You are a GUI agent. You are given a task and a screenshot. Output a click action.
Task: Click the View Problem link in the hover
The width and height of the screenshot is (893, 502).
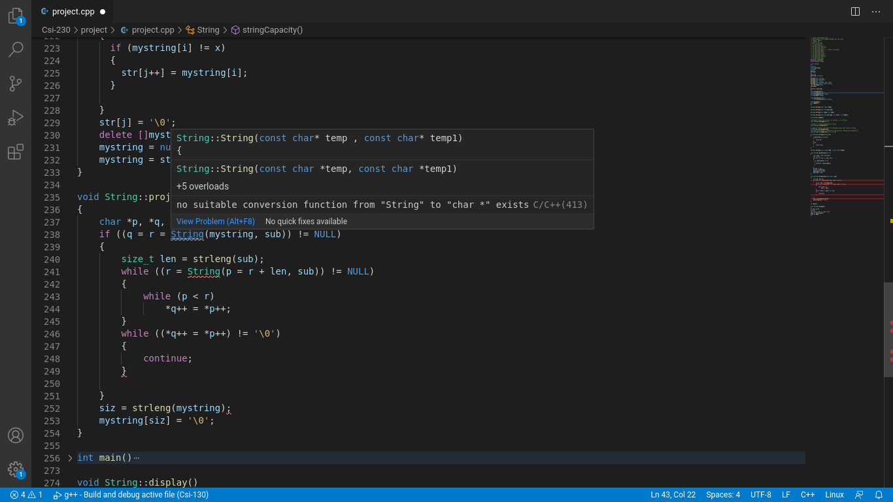coord(215,221)
